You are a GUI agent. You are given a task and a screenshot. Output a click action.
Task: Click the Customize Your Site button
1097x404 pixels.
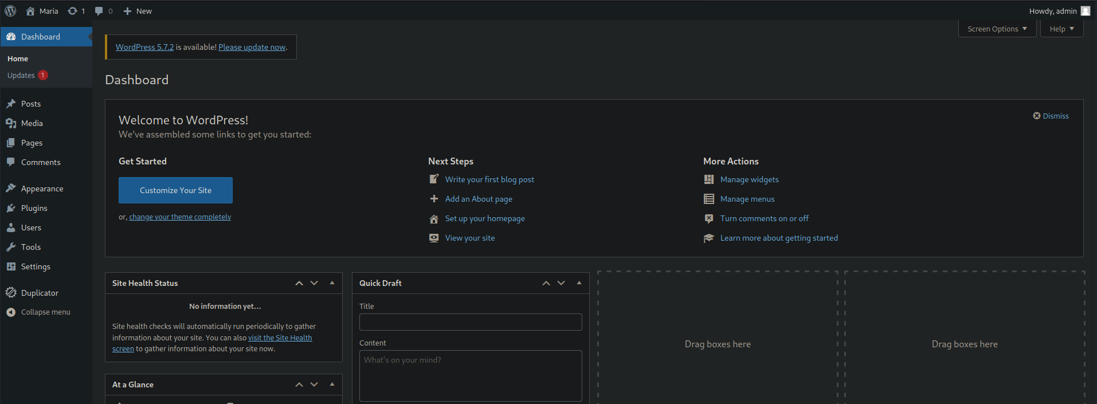[x=175, y=190]
